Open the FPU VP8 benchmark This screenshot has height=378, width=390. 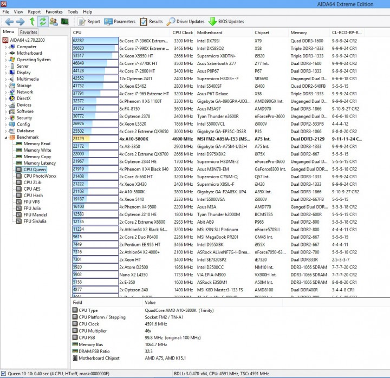(28, 202)
